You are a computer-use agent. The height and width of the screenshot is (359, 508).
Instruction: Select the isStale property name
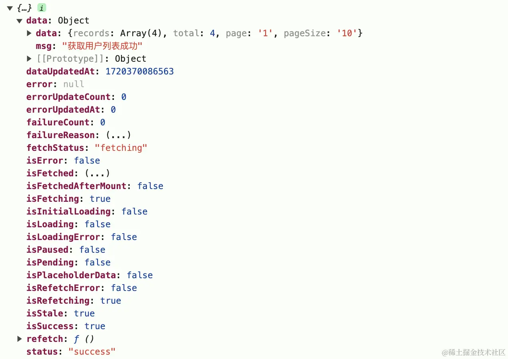point(45,313)
